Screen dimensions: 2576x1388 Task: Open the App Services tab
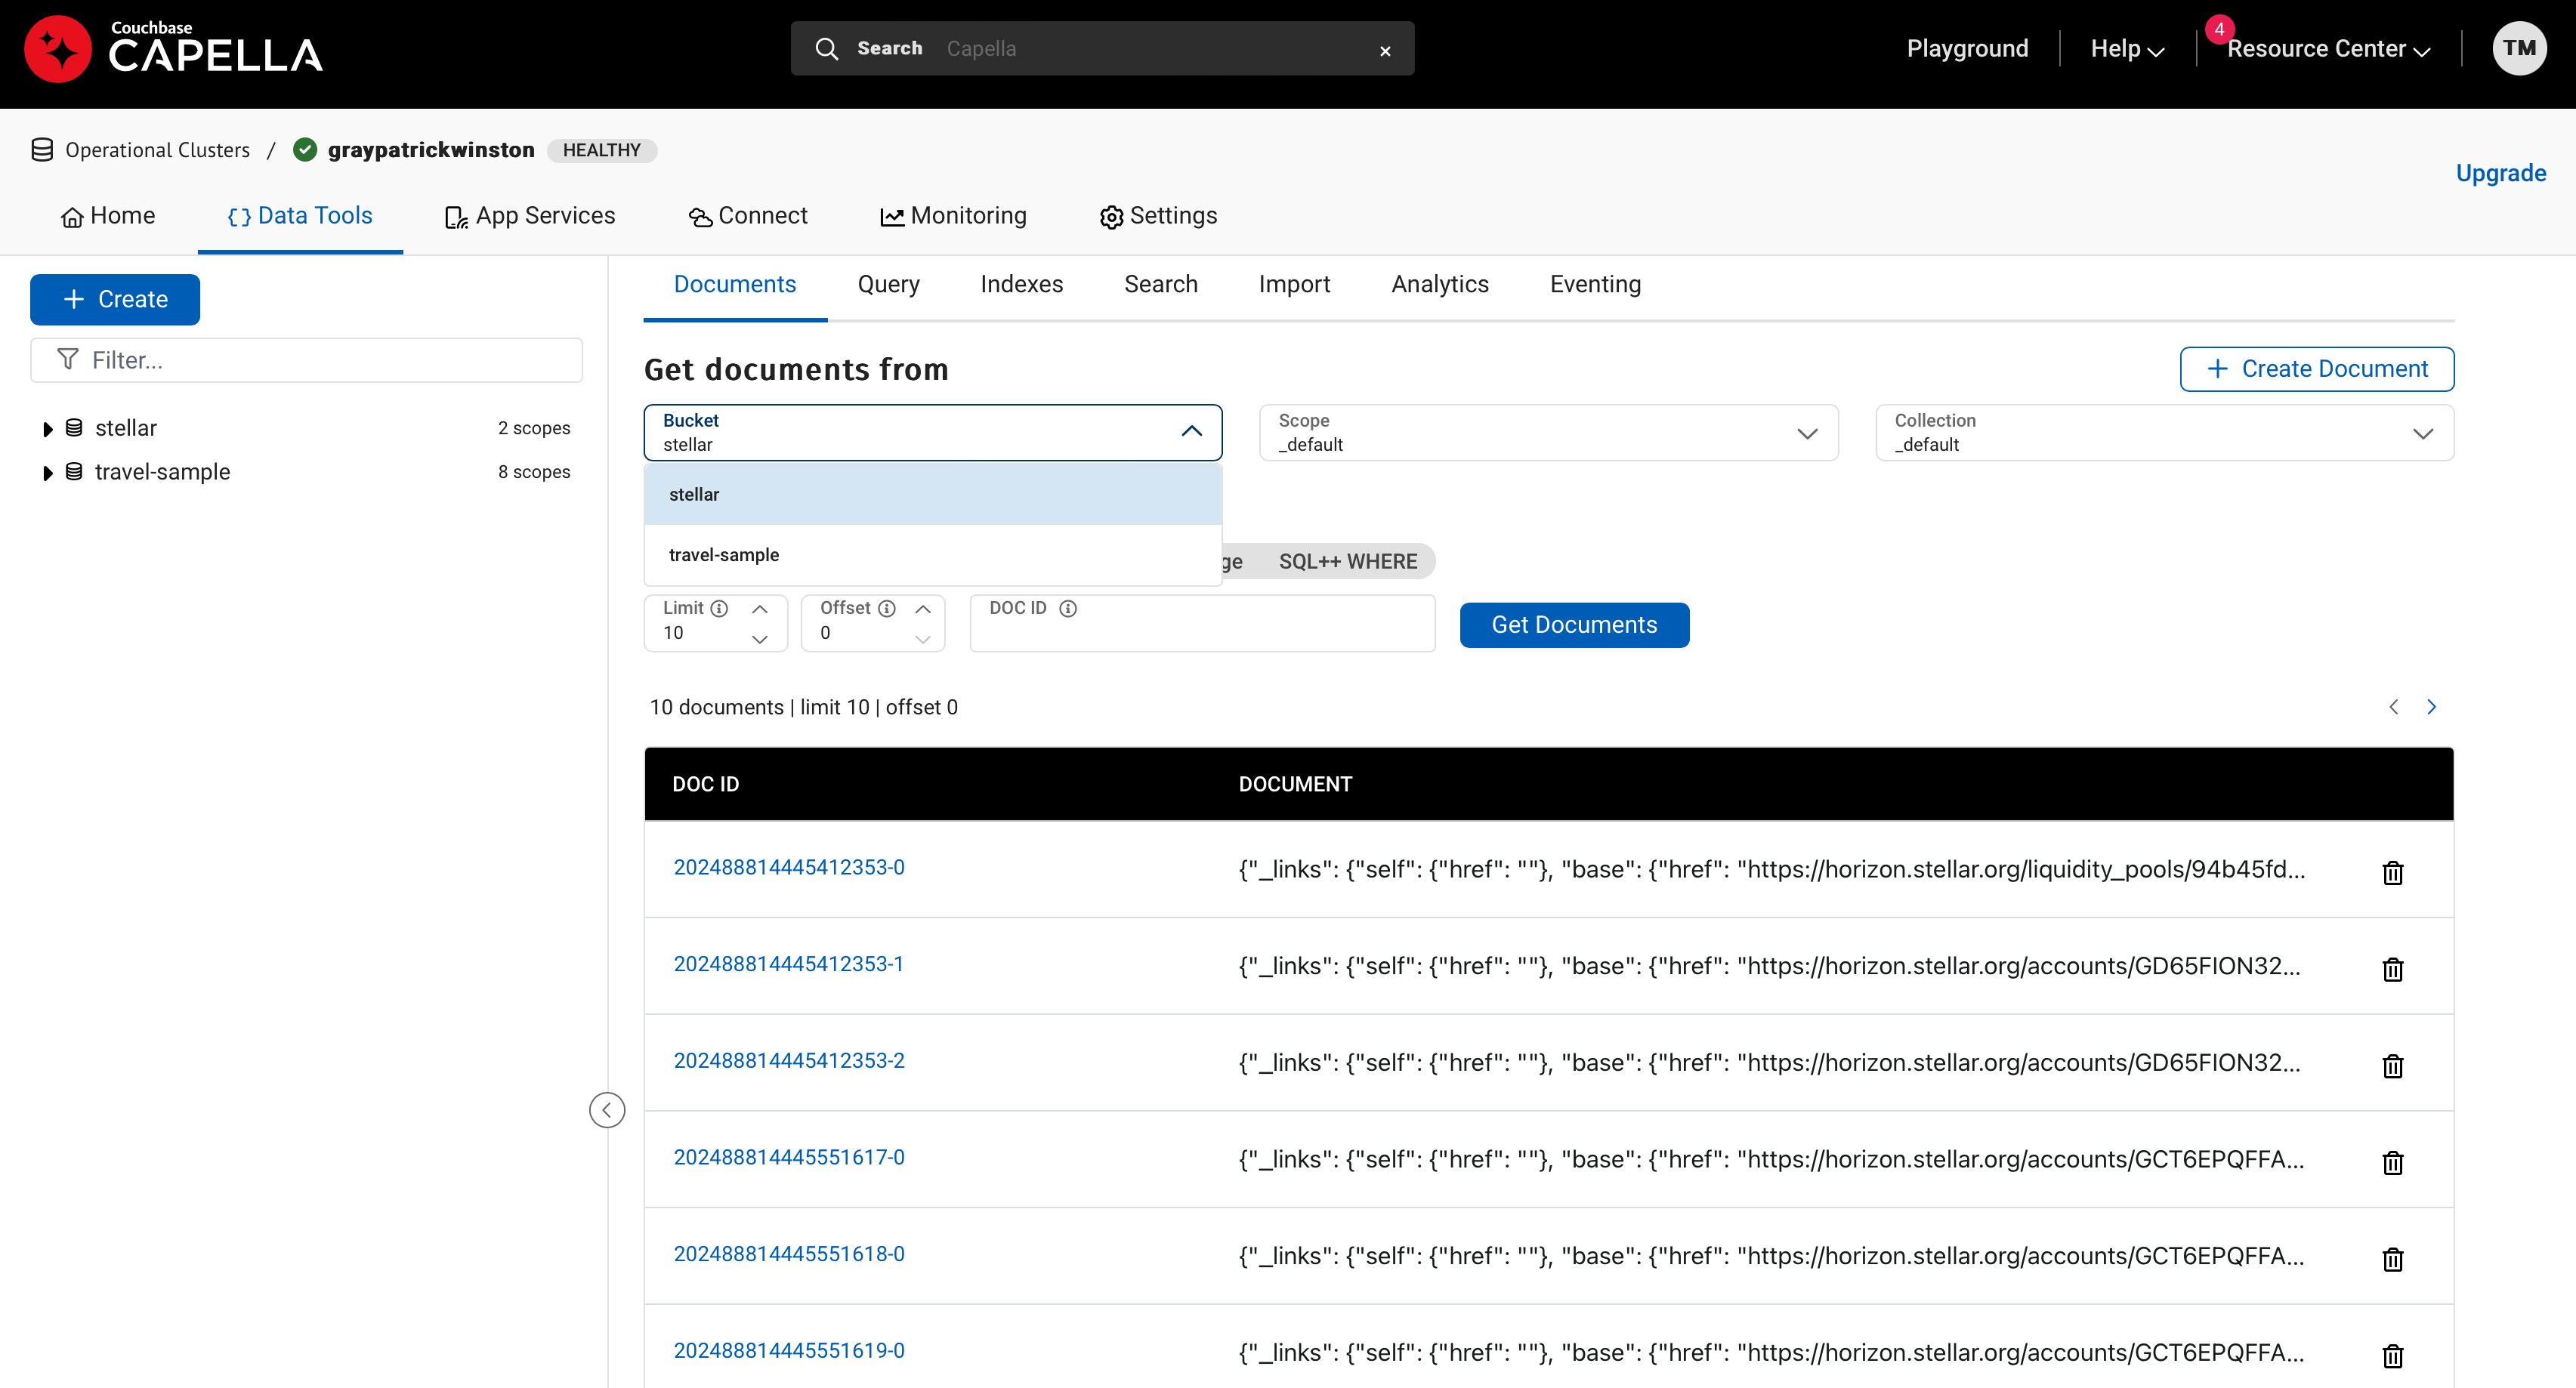coord(530,216)
